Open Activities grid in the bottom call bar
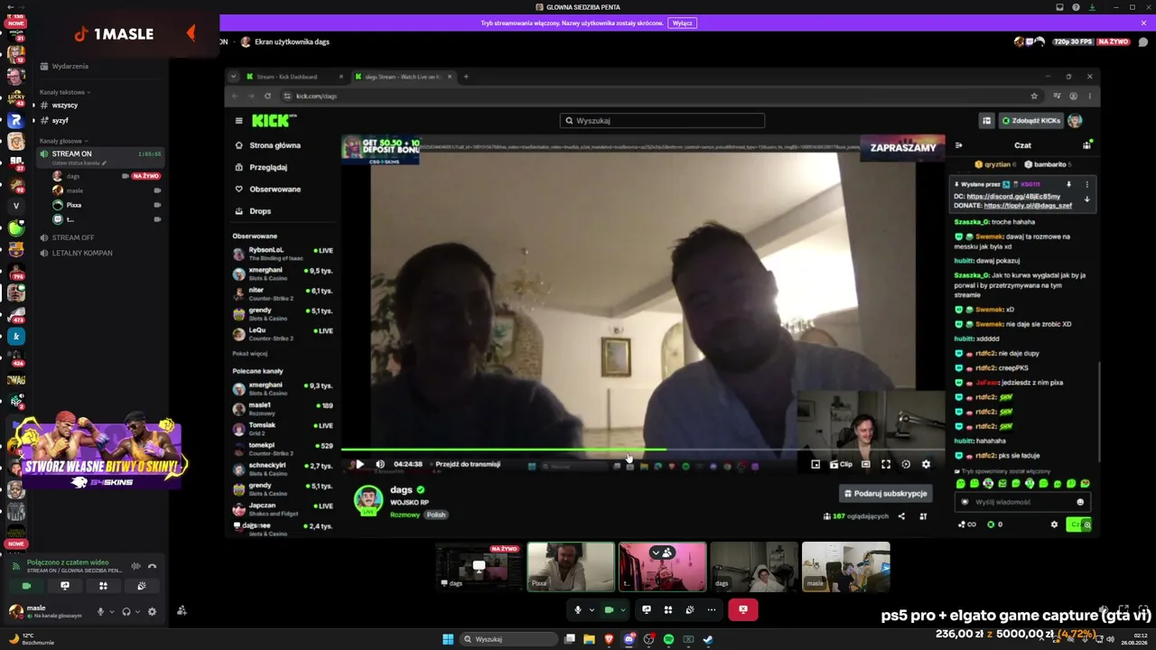The height and width of the screenshot is (650, 1156). (668, 609)
